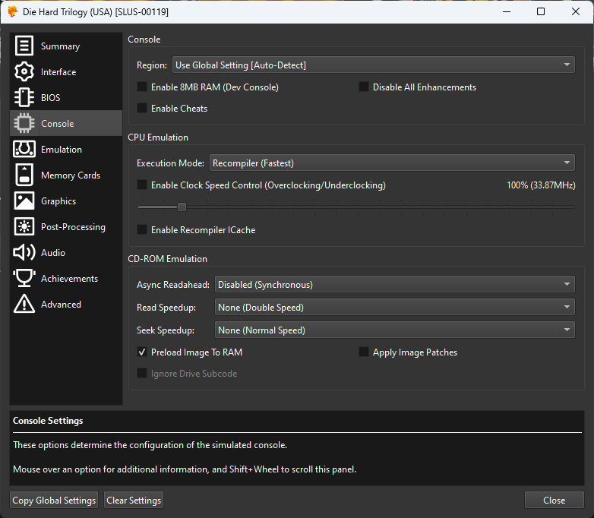Open the Execution Mode dropdown
The width and height of the screenshot is (594, 518).
pyautogui.click(x=392, y=163)
